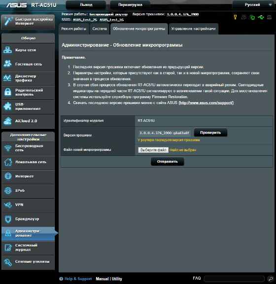Click the yellow light bulb status icon
The width and height of the screenshot is (276, 284).
[235, 17]
